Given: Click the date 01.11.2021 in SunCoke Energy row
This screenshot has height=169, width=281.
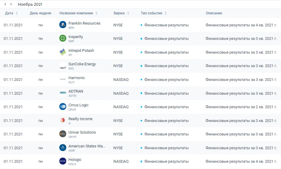Looking at the screenshot, I should pos(13,66).
